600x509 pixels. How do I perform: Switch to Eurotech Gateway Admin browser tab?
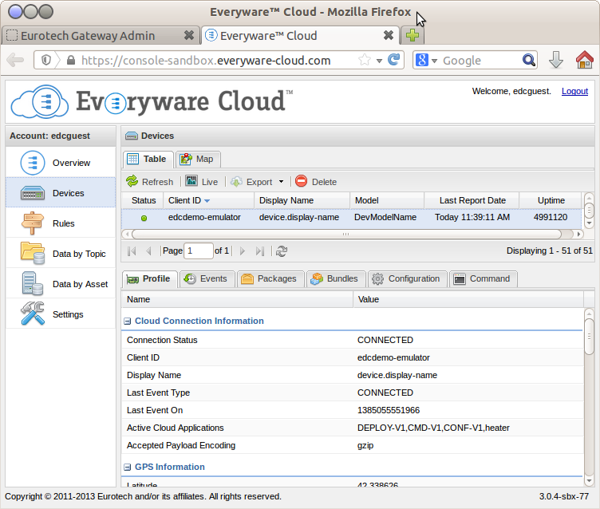pyautogui.click(x=101, y=36)
